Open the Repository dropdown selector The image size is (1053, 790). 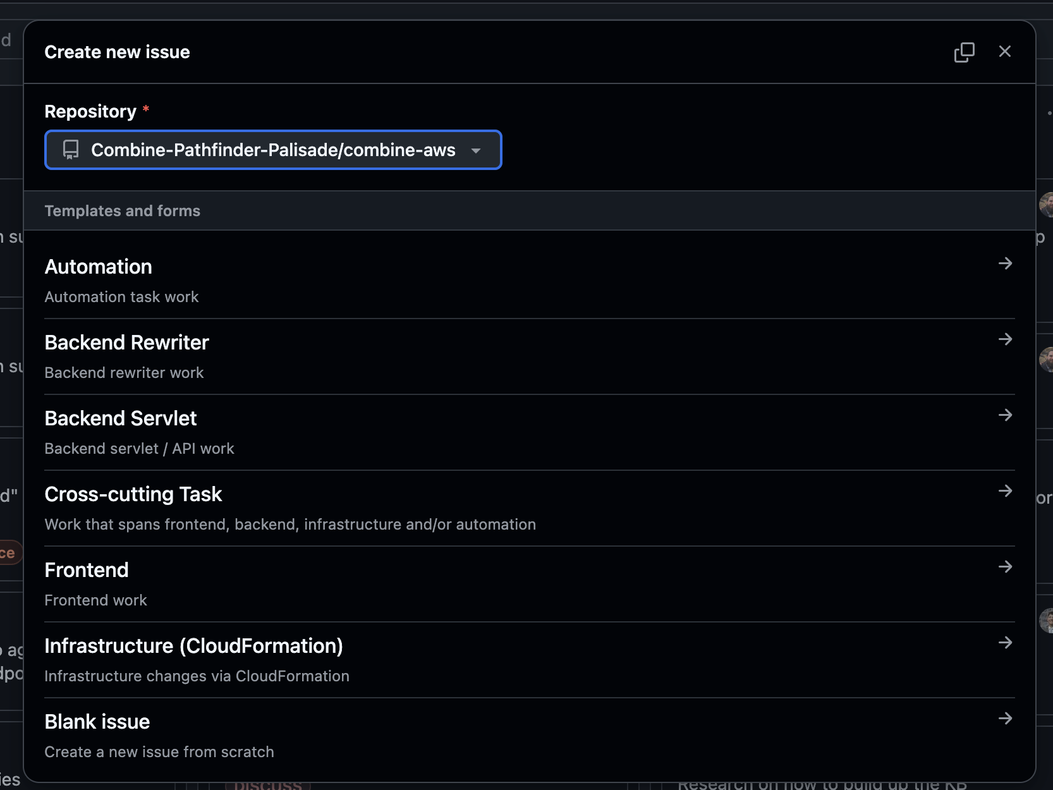[x=272, y=150]
